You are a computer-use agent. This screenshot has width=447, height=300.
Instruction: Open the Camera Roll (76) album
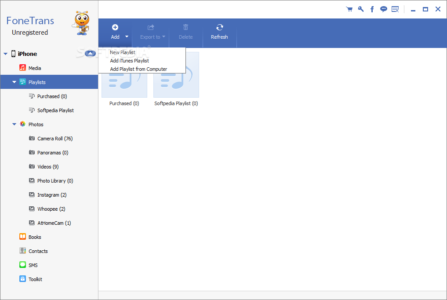[55, 139]
